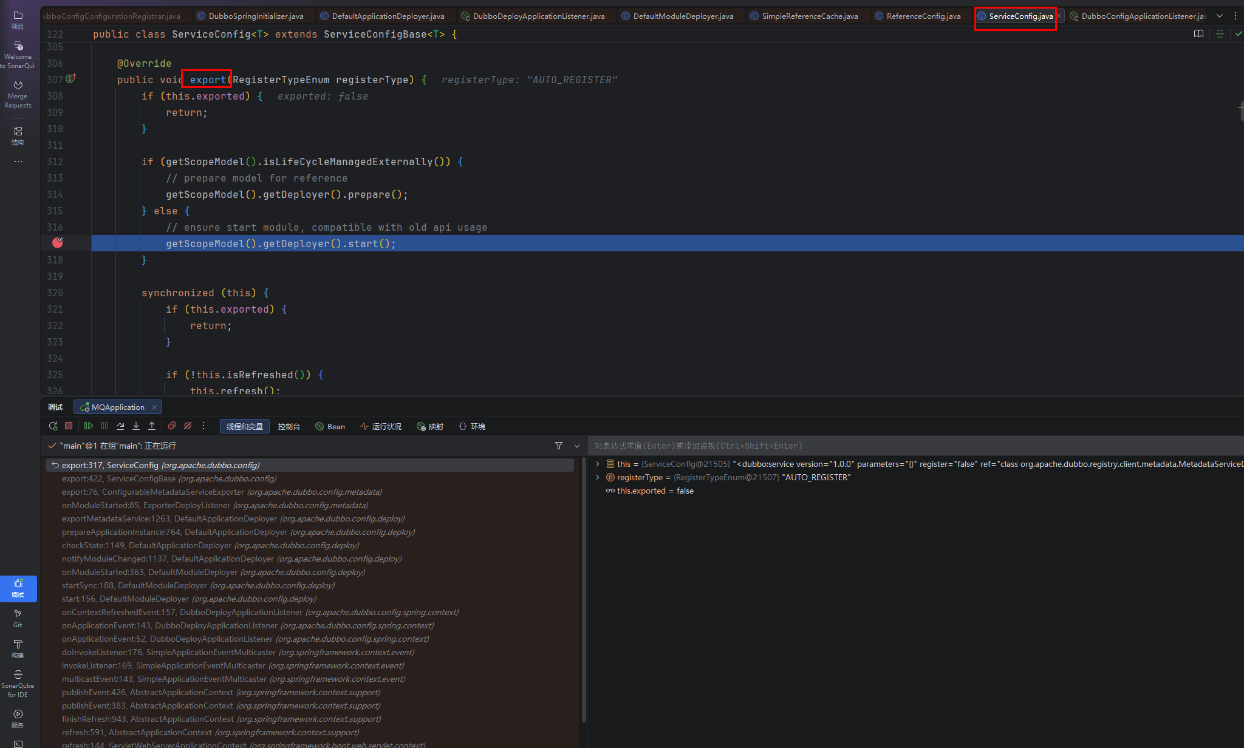Toggle the breakpoint on line 317

point(58,243)
